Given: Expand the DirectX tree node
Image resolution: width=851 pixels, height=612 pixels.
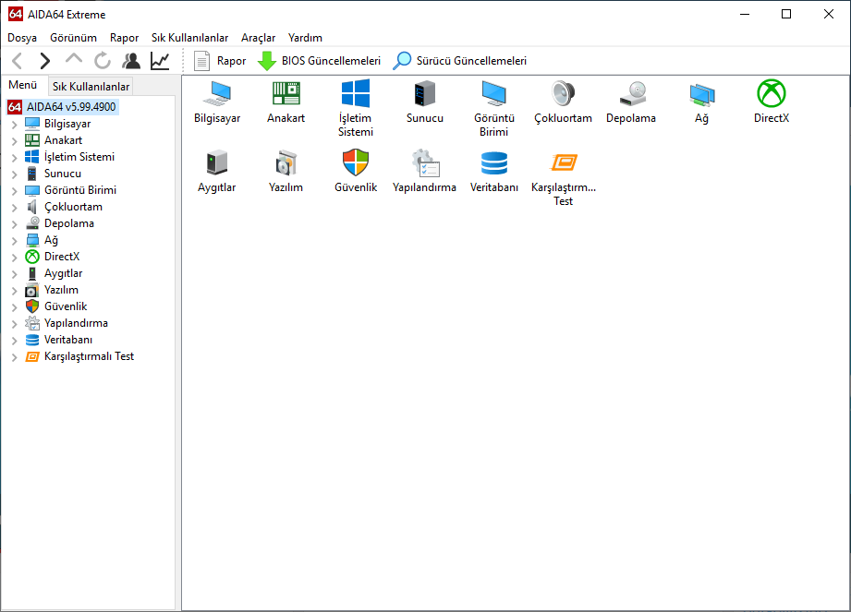Looking at the screenshot, I should pyautogui.click(x=15, y=257).
